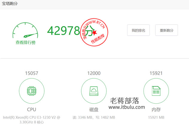This screenshot has height=127, width=189.
Task: Click the 重新跑分 button to rerun benchmark
Action: pyautogui.click(x=167, y=30)
